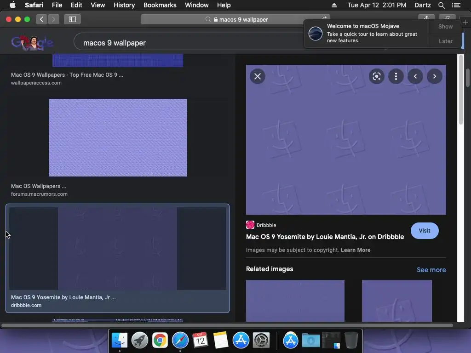The height and width of the screenshot is (353, 471).
Task: Click "forums.macrumors.com" source text
Action: pyautogui.click(x=39, y=194)
